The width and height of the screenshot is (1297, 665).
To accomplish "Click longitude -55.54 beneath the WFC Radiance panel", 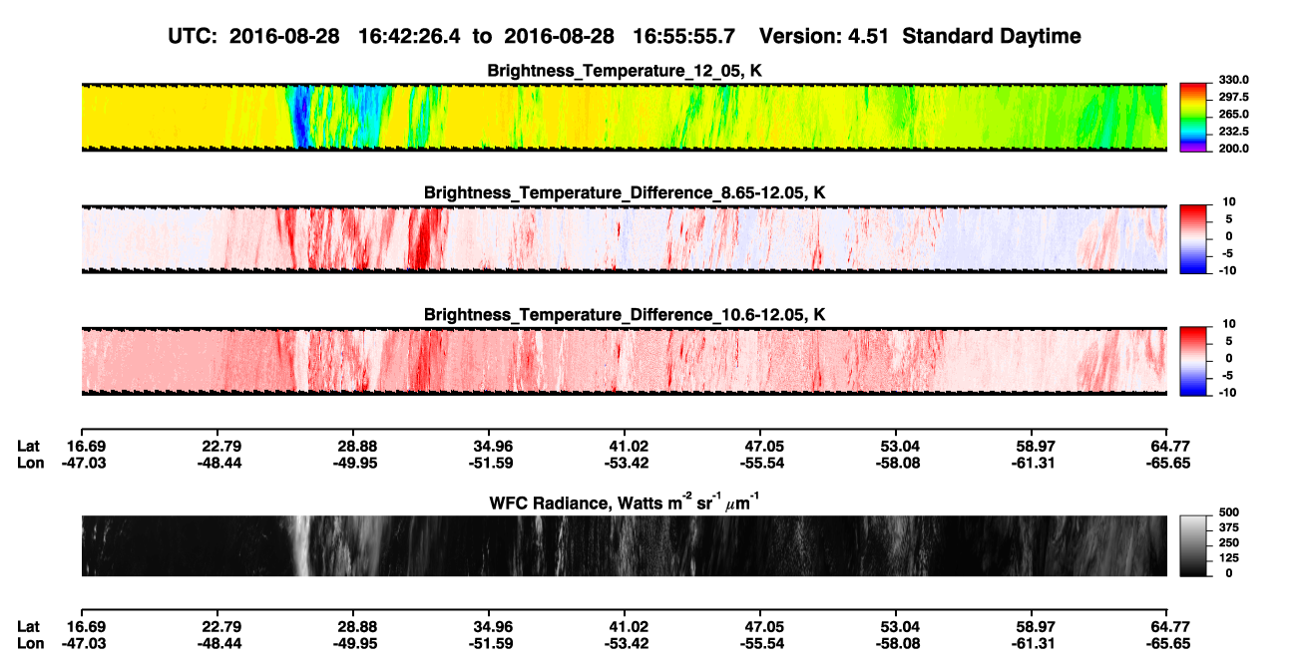I will (760, 643).
